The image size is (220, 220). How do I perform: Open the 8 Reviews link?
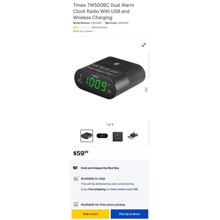click(101, 27)
